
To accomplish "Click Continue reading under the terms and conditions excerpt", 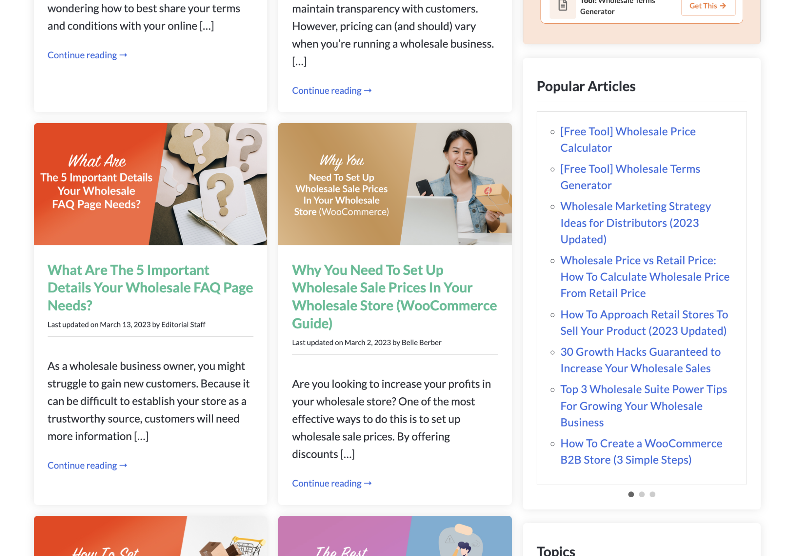I will click(88, 55).
